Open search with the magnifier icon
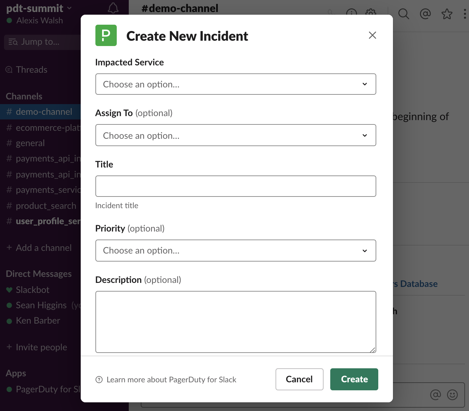Screen dimensions: 469x411 coord(404,14)
